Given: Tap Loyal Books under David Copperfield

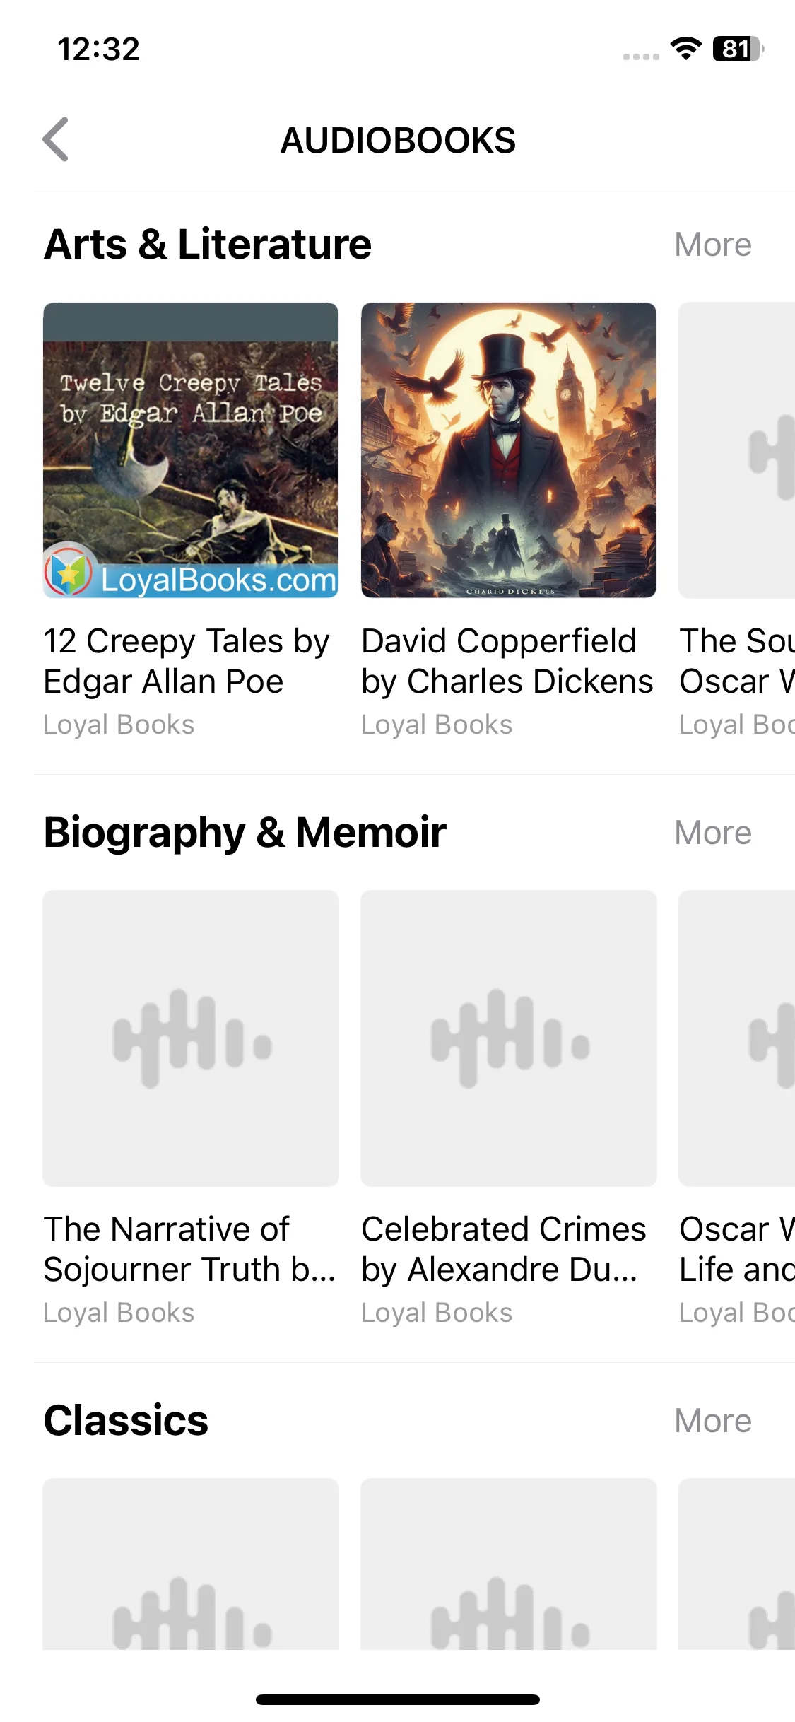Looking at the screenshot, I should point(437,725).
